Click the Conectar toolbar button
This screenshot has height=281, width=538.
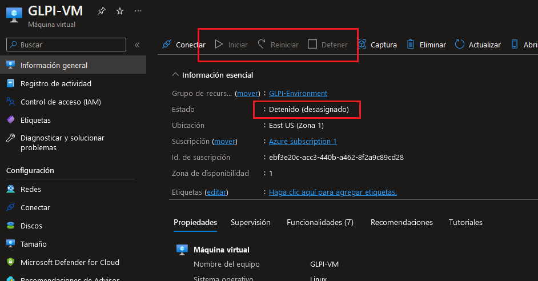click(x=183, y=45)
